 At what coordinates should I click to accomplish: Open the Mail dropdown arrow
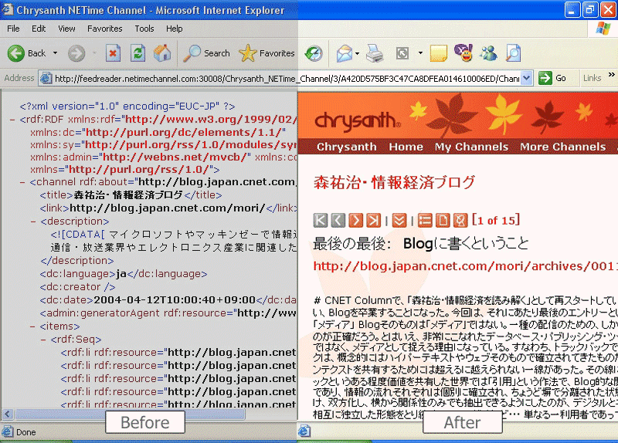[x=357, y=53]
